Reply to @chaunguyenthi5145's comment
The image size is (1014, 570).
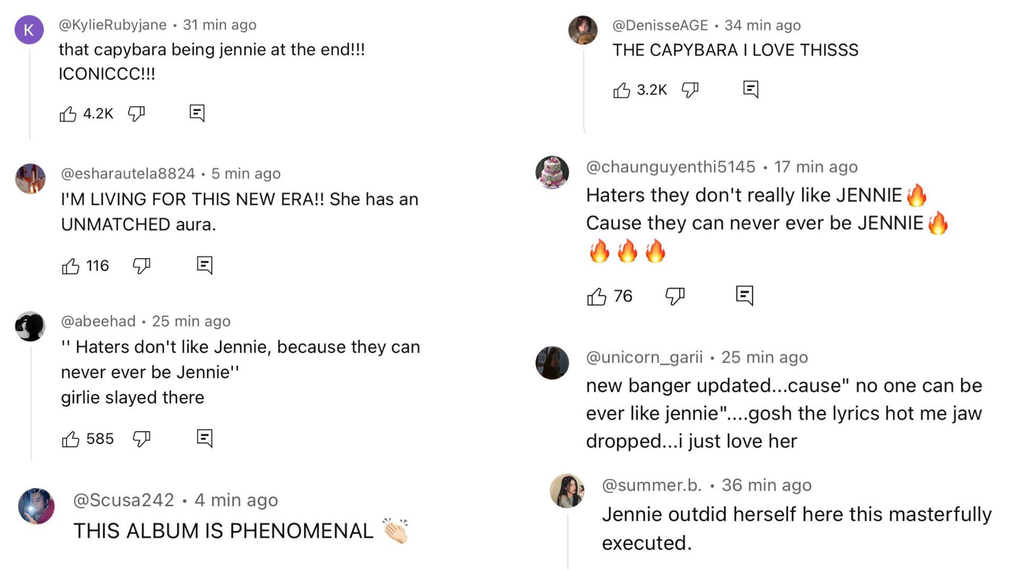745,296
